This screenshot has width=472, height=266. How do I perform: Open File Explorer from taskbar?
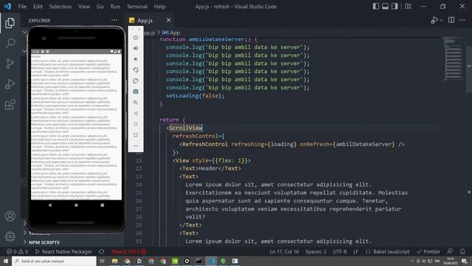click(x=115, y=261)
